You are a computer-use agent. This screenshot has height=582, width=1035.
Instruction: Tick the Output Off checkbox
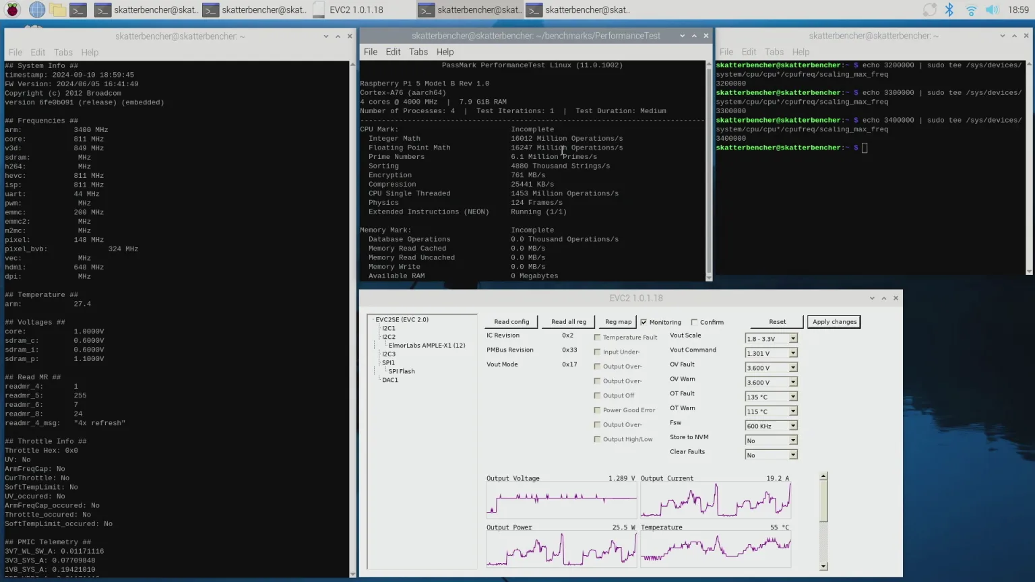pos(597,395)
